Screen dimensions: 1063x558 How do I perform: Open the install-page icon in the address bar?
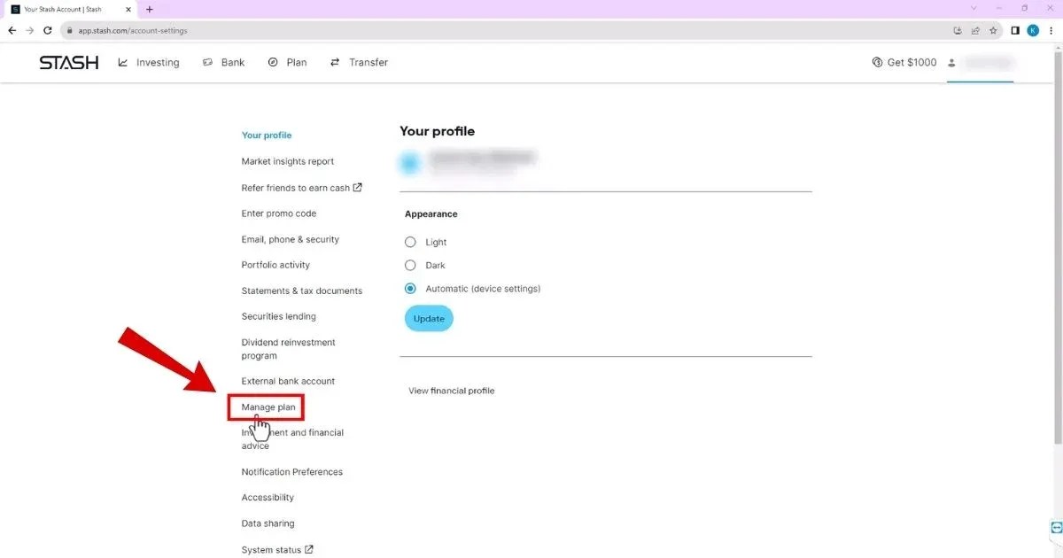click(958, 29)
